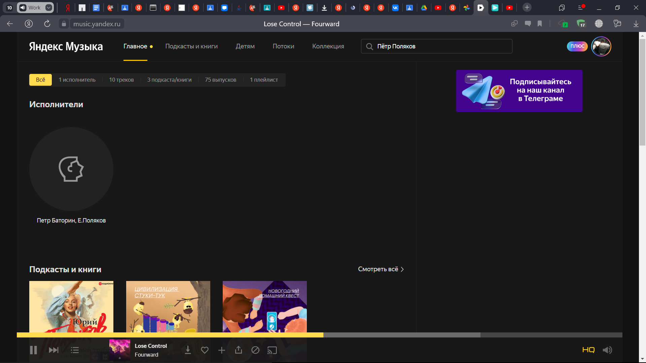Viewport: 646px width, 363px height.
Task: Filter by 1 исполнитель
Action: (77, 80)
